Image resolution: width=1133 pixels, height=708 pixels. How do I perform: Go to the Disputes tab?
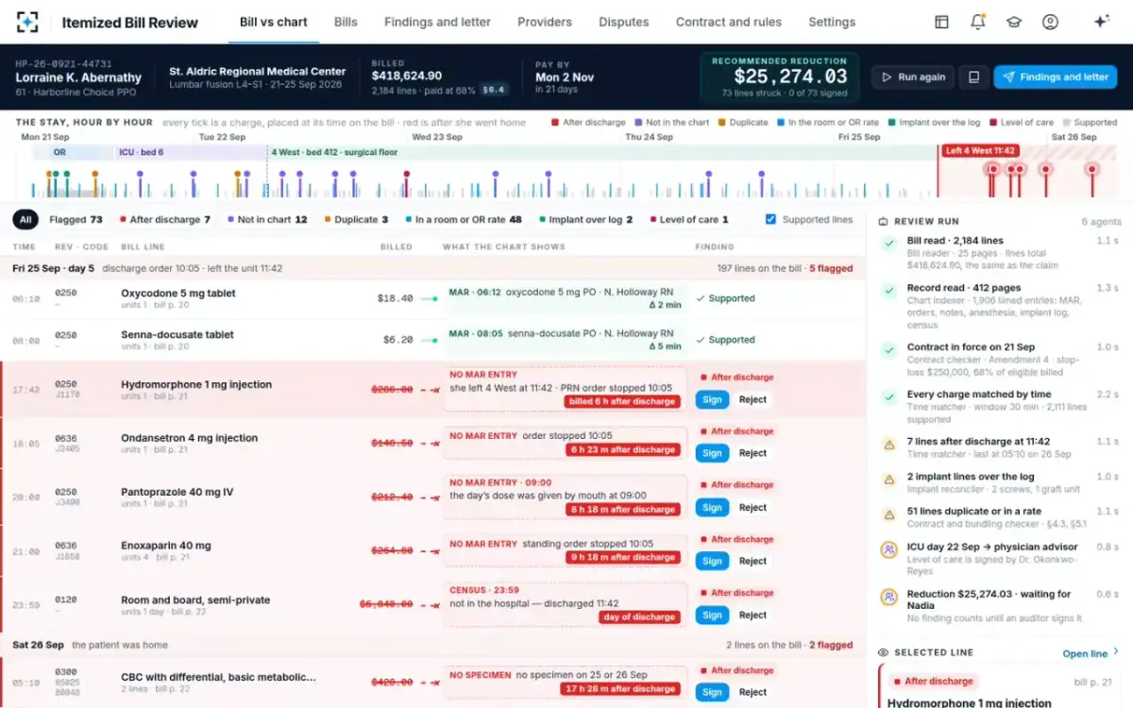[624, 22]
